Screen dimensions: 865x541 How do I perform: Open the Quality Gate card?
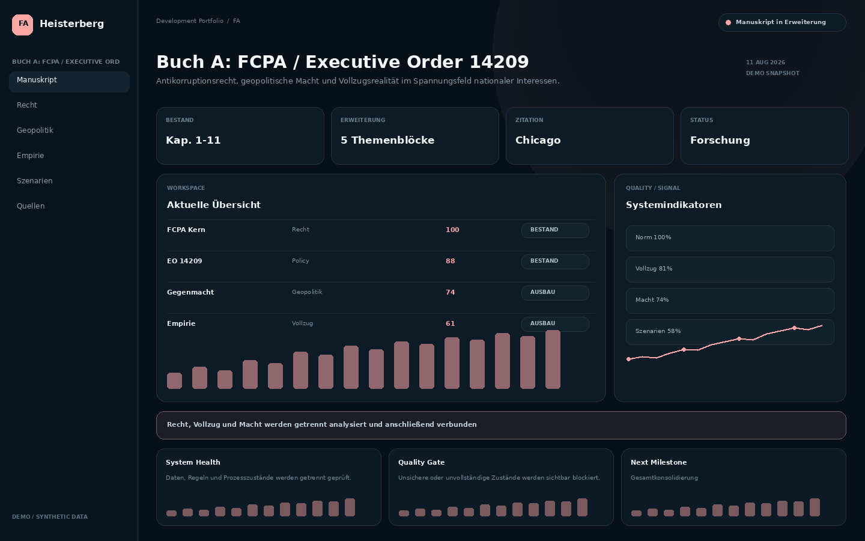coord(501,487)
